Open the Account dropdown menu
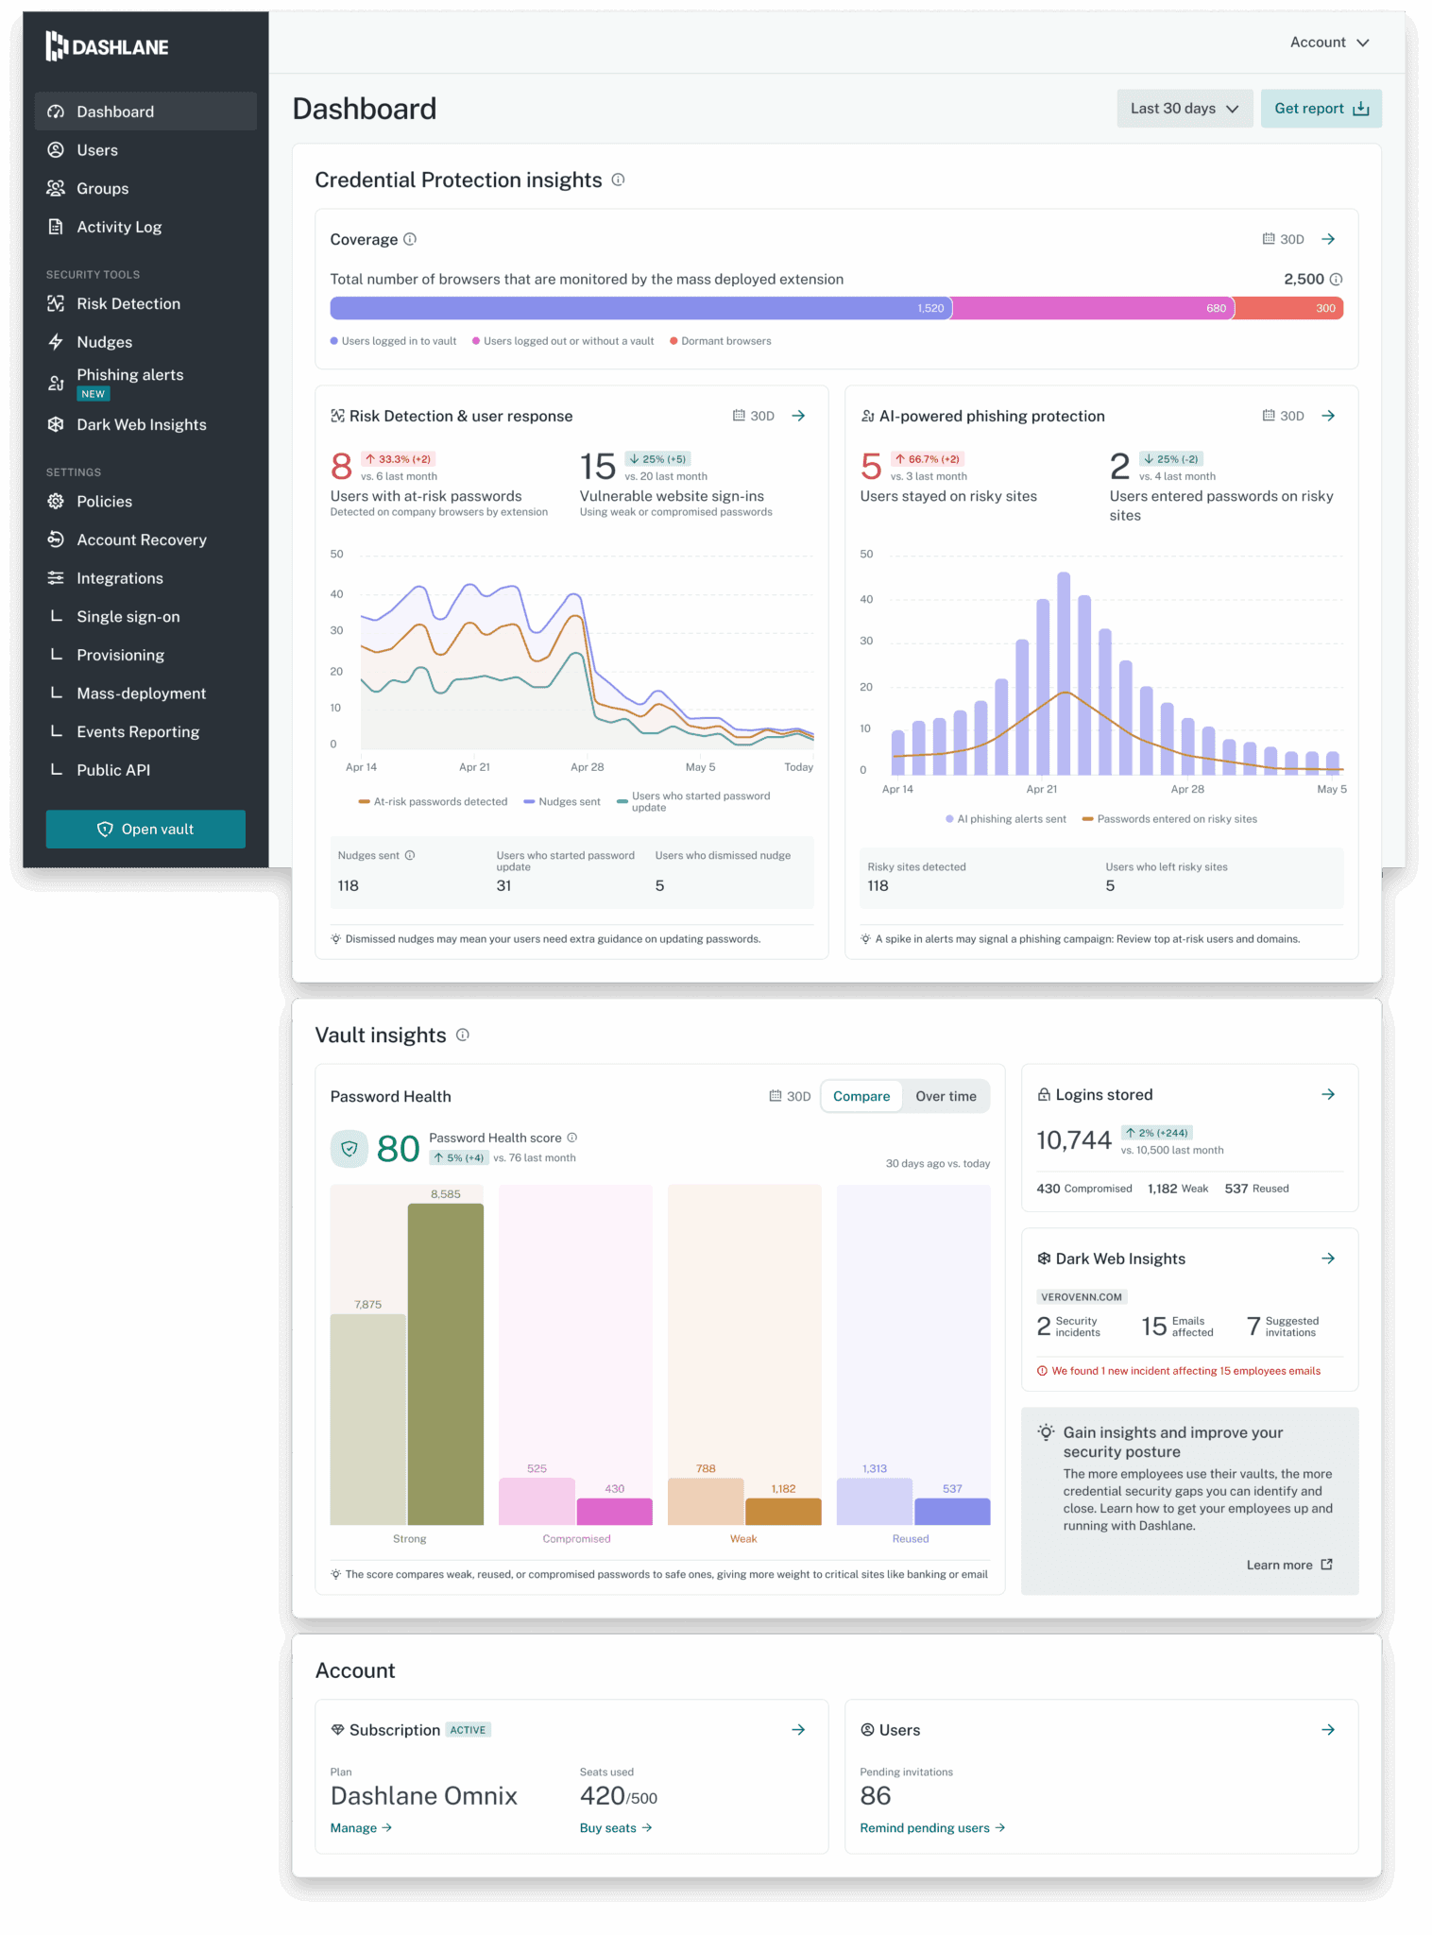 coord(1329,43)
